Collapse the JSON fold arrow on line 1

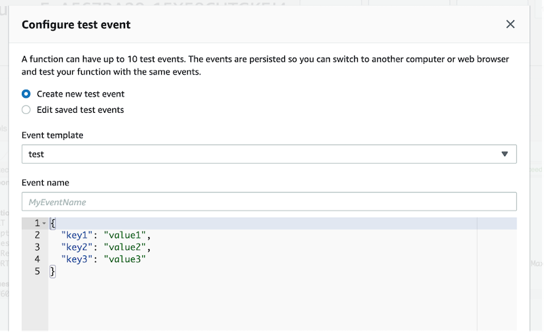44,223
